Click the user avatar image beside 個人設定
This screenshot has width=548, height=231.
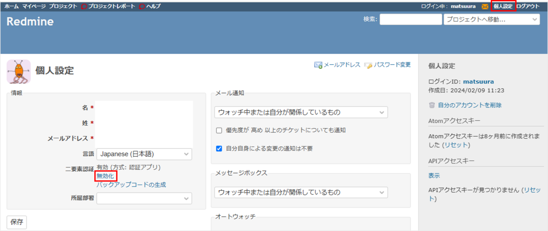tap(19, 72)
